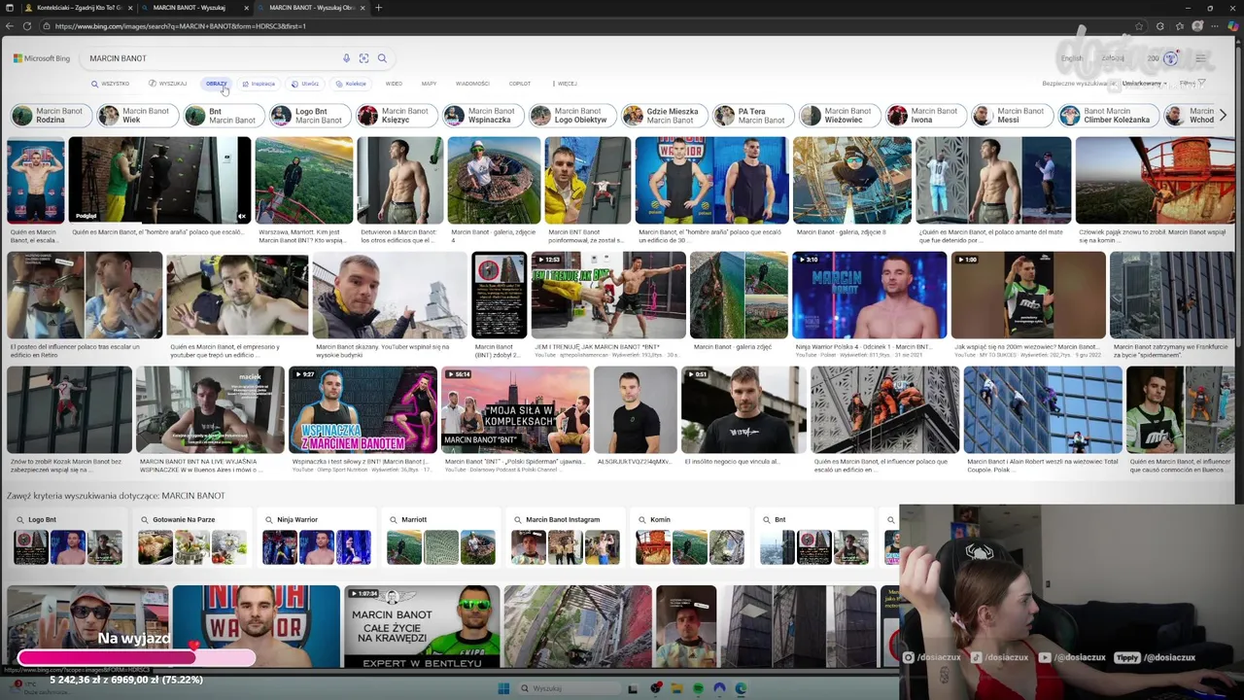Click the microphone voice search icon

tap(346, 58)
